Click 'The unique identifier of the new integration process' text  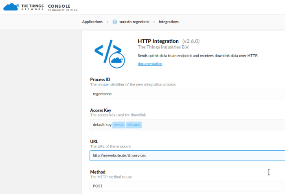(133, 84)
